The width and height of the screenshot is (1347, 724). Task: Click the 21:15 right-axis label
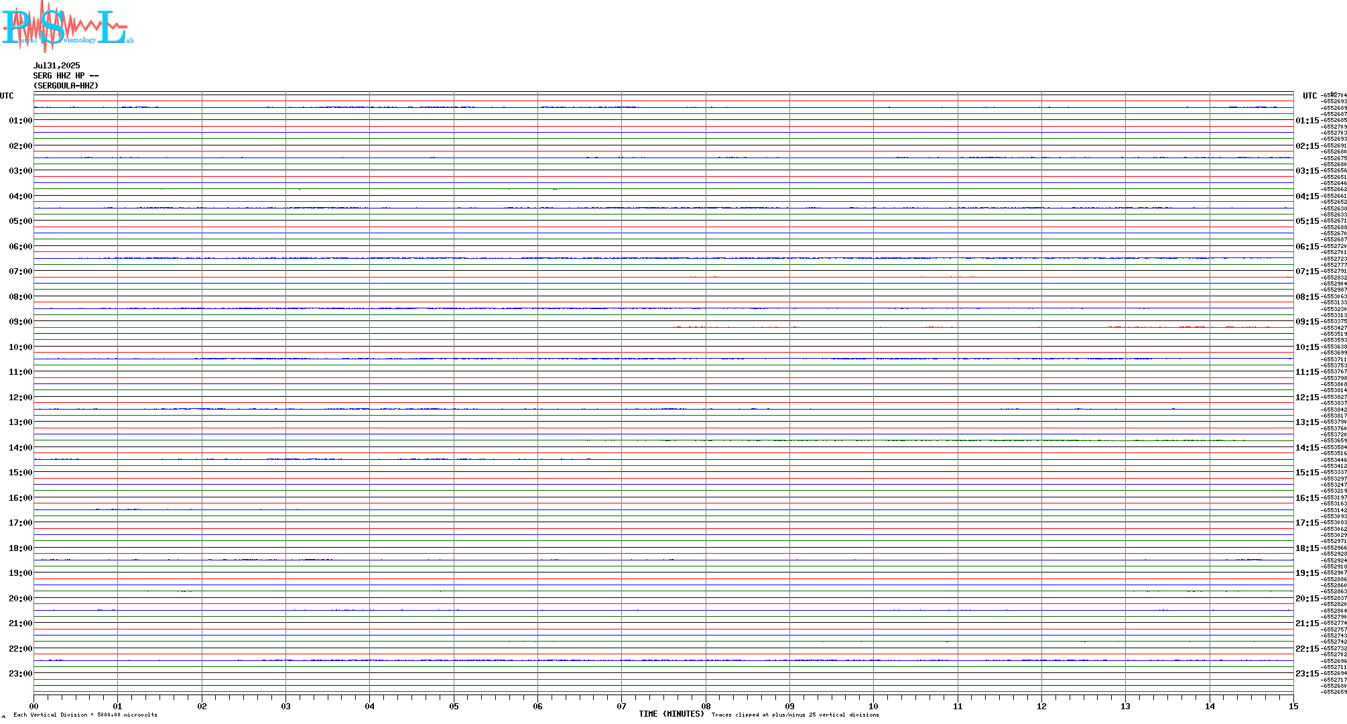point(1307,623)
